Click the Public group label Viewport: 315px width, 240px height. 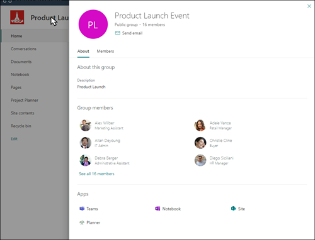[126, 25]
